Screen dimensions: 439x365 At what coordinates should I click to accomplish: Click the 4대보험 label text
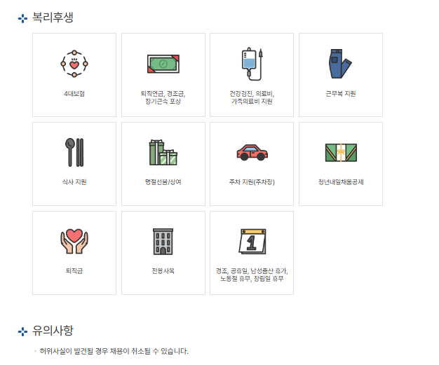coord(74,94)
